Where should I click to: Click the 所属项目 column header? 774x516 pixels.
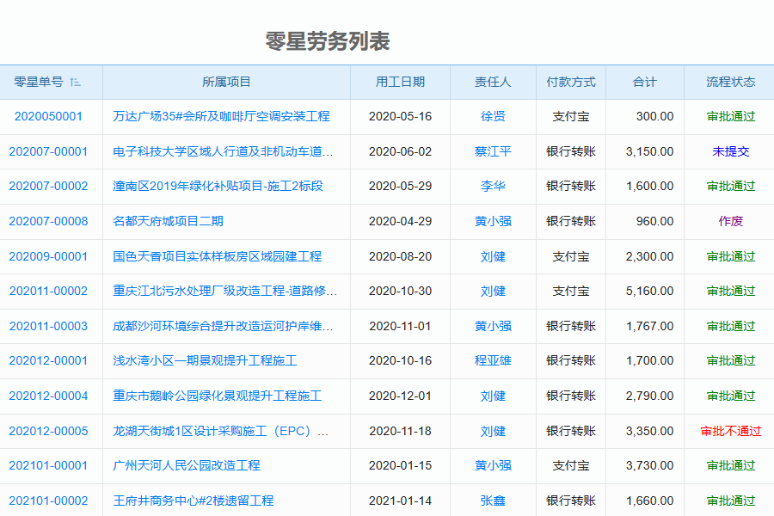(226, 82)
